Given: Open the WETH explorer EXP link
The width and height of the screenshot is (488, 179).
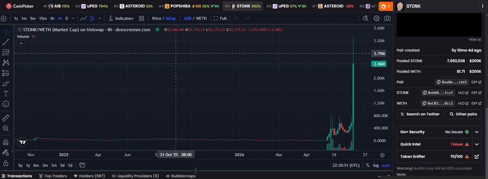Looking at the screenshot, I should click(476, 103).
